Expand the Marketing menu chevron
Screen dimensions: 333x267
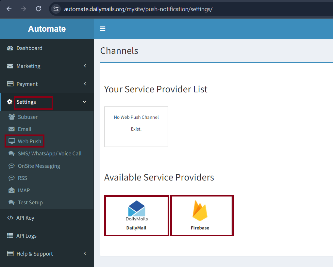[x=85, y=66]
